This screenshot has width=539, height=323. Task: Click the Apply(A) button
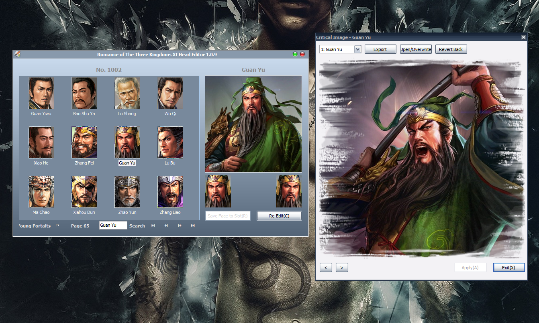point(470,267)
